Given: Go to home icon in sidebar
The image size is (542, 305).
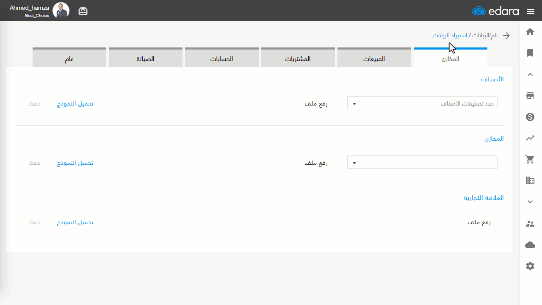Looking at the screenshot, I should (530, 32).
